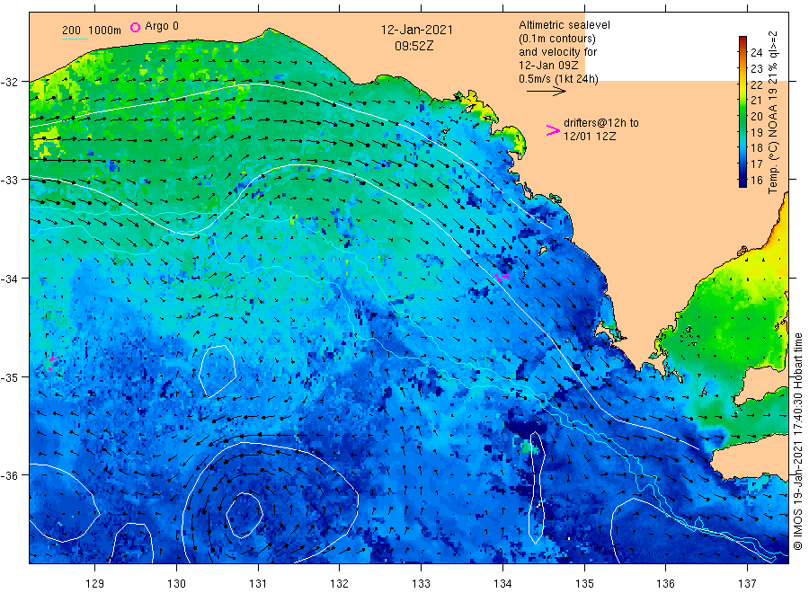Click the latitude label -33

coord(9,180)
